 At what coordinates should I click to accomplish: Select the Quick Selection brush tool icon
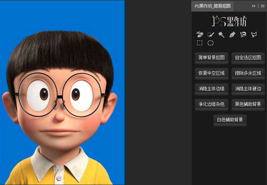(211, 34)
